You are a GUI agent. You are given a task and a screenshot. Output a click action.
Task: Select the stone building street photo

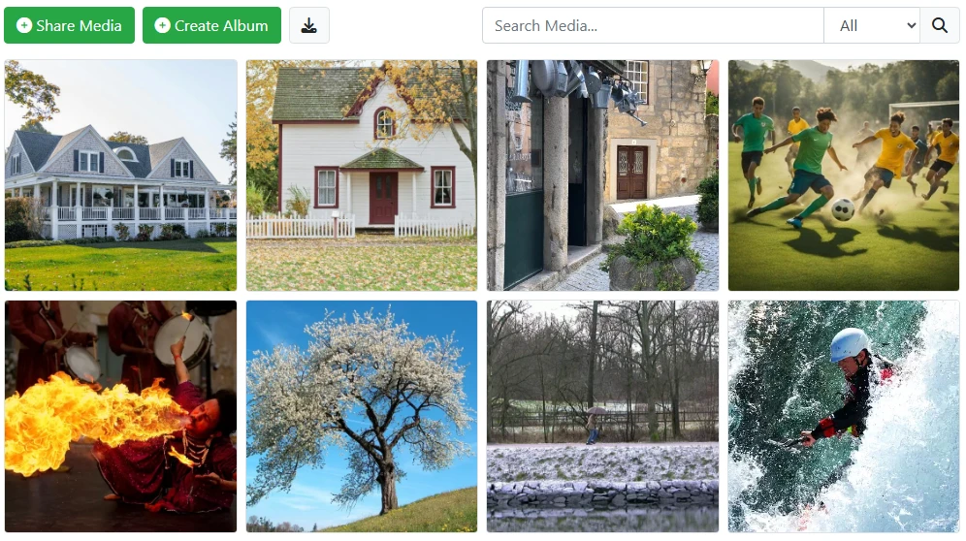[x=602, y=175]
